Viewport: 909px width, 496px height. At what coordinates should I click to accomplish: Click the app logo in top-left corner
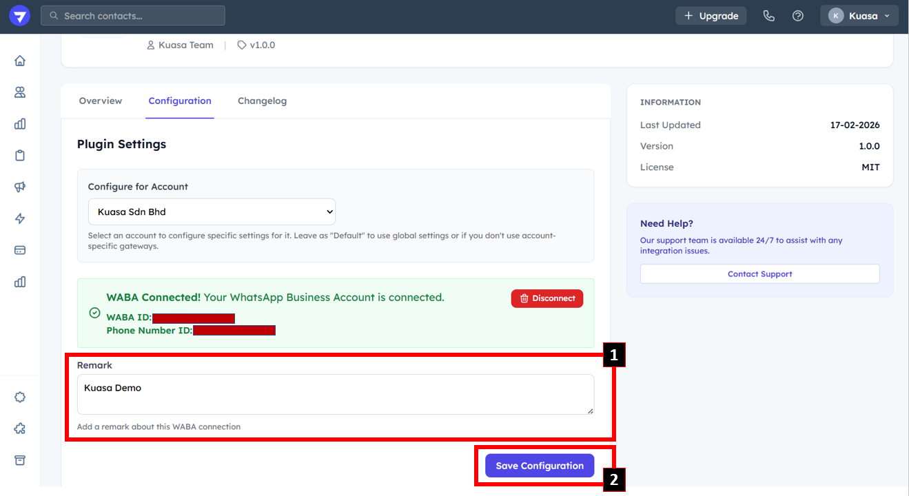point(19,16)
